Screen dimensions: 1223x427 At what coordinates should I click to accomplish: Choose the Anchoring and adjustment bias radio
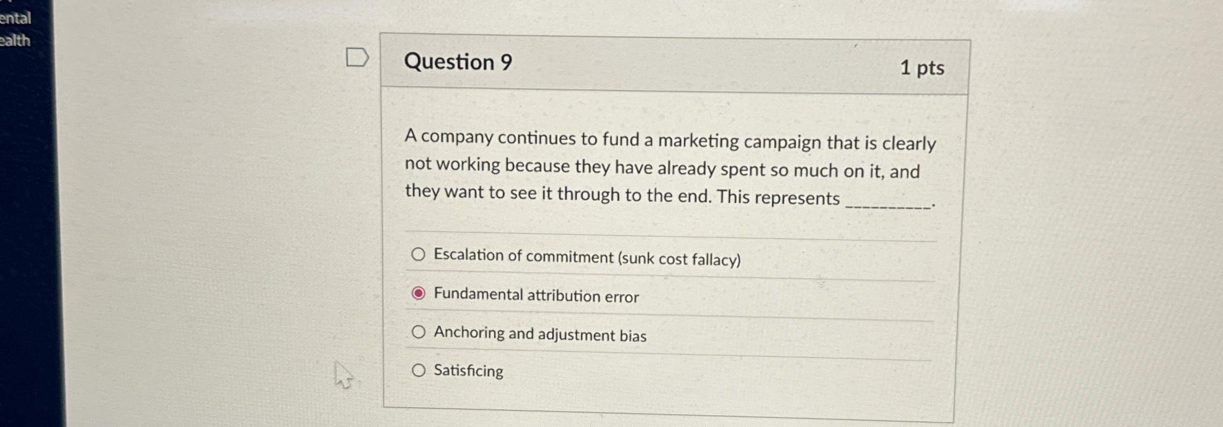(418, 332)
